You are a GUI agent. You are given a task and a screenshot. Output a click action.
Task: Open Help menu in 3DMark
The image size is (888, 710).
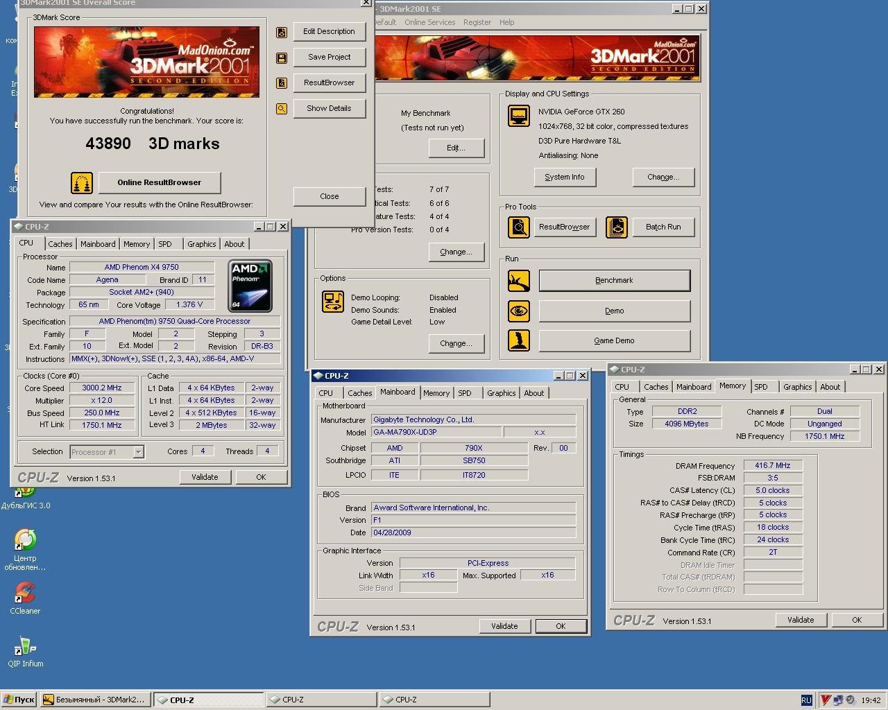click(507, 22)
